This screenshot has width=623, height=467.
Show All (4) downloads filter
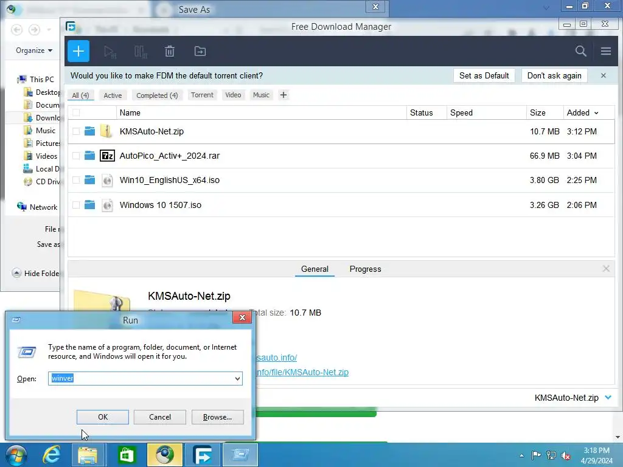[x=81, y=95]
